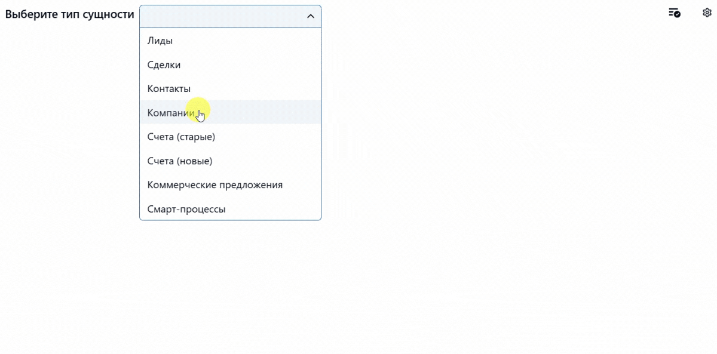717x354 pixels.
Task: Open the settings gear icon
Action: click(x=707, y=13)
